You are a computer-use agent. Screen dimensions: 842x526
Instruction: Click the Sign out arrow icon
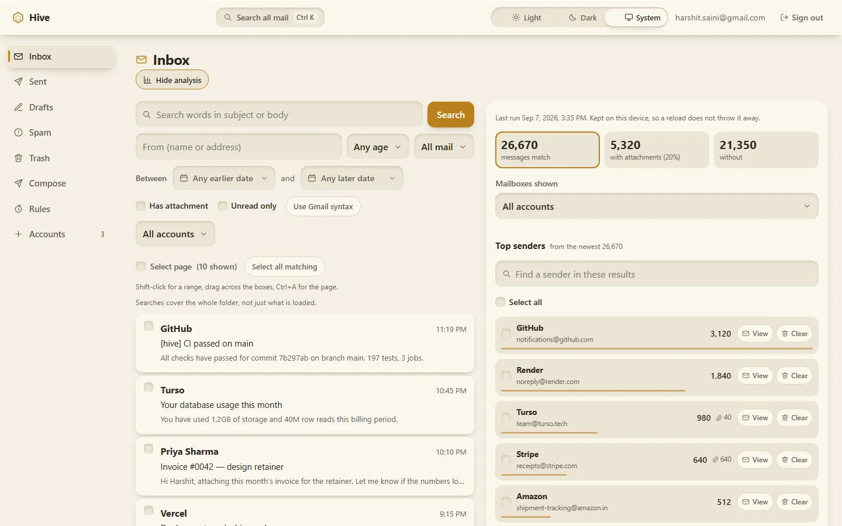784,18
